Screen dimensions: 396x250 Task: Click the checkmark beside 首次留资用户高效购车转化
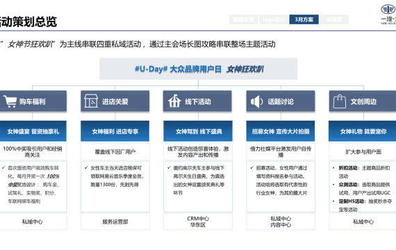[x=3, y=167]
